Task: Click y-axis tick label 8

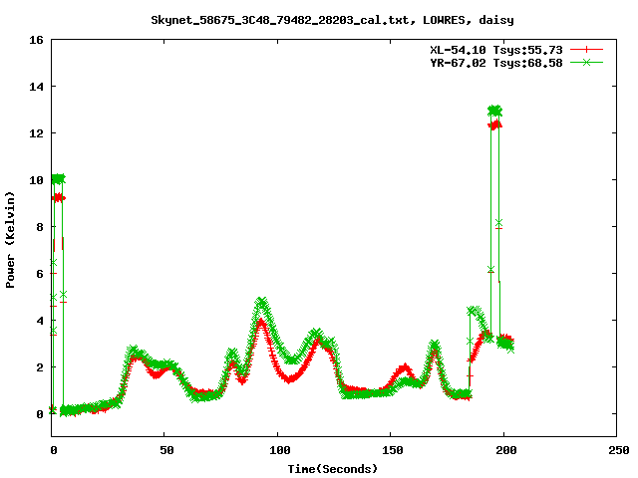Action: [x=40, y=227]
